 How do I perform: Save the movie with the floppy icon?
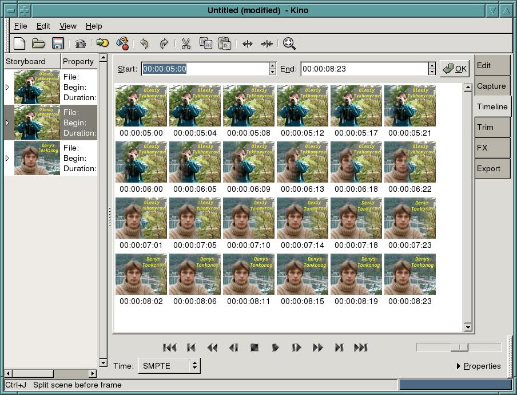(57, 44)
